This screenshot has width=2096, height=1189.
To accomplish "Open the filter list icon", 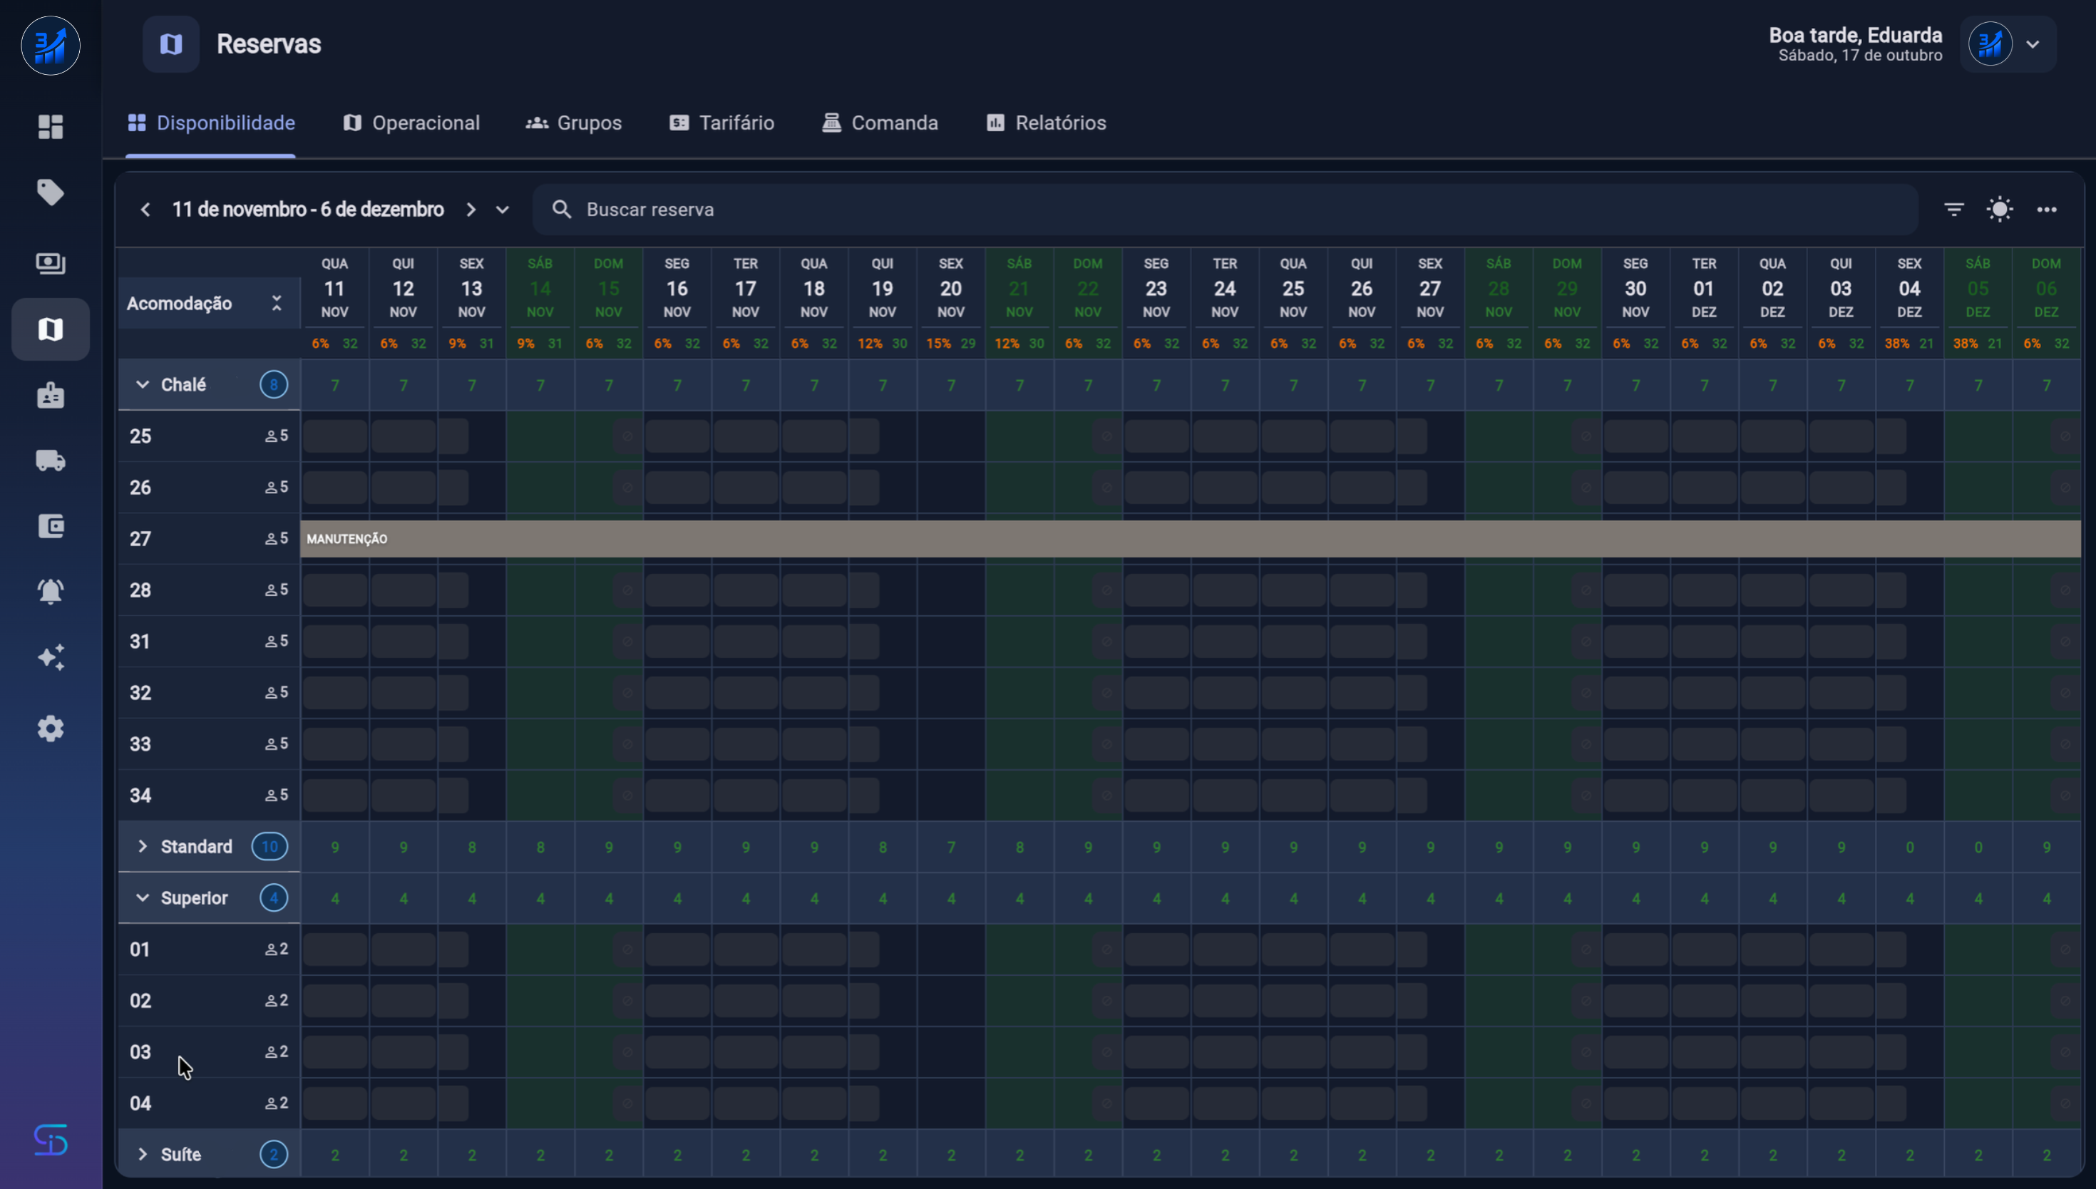I will [1954, 210].
